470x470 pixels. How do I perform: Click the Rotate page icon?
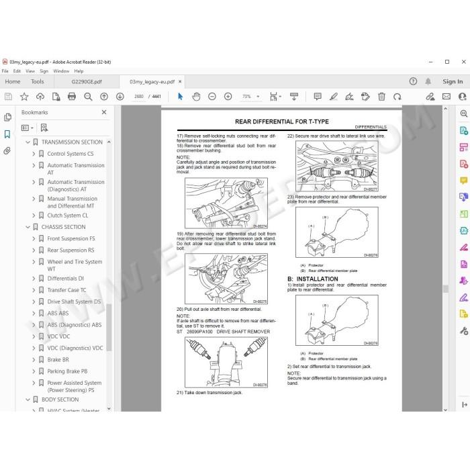[397, 97]
